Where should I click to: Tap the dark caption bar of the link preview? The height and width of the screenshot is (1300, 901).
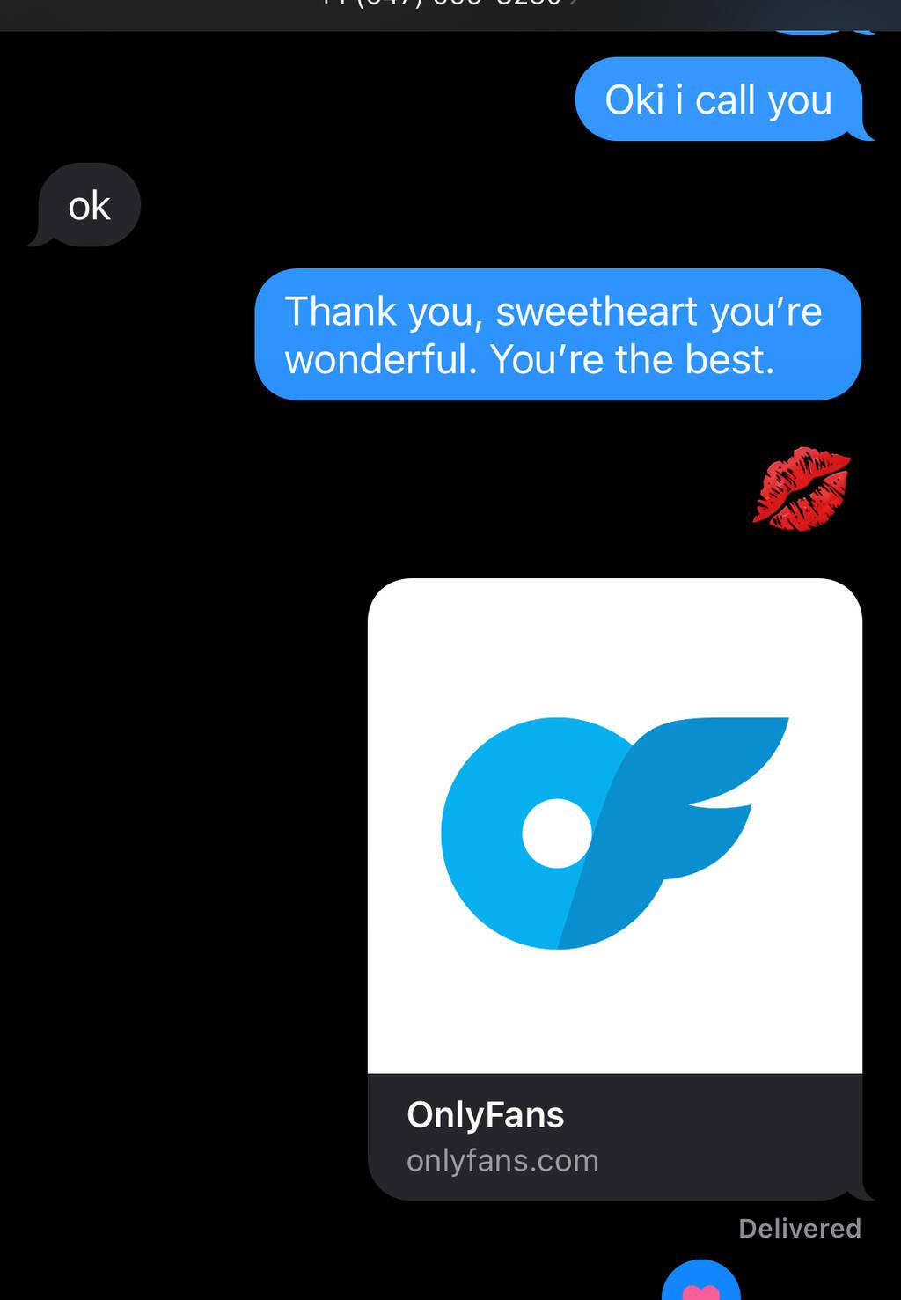[614, 1136]
